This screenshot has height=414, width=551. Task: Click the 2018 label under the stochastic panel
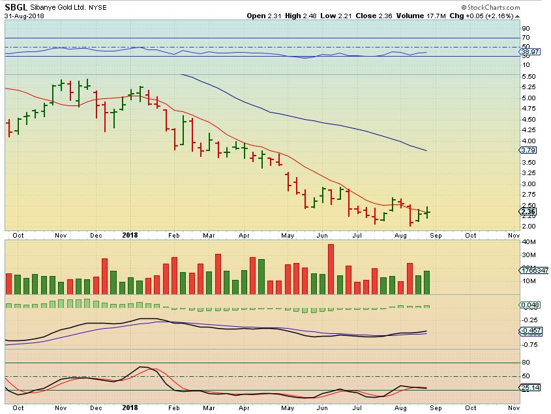click(x=130, y=407)
